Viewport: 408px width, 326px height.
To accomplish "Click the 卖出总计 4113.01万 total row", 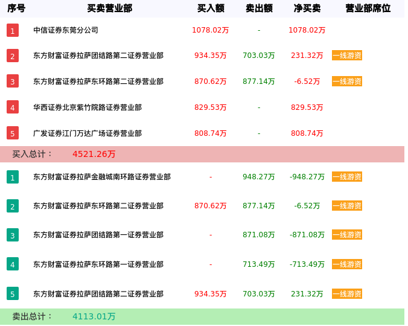I will click(94, 316).
